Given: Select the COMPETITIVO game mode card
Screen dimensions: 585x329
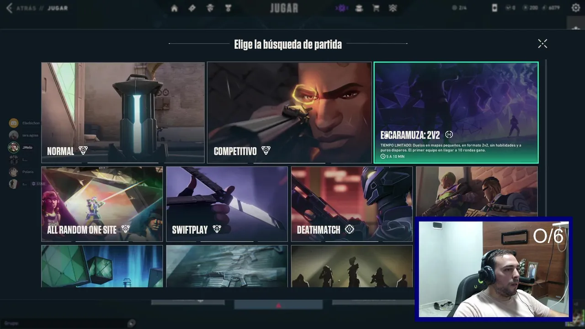Looking at the screenshot, I should pos(289,113).
